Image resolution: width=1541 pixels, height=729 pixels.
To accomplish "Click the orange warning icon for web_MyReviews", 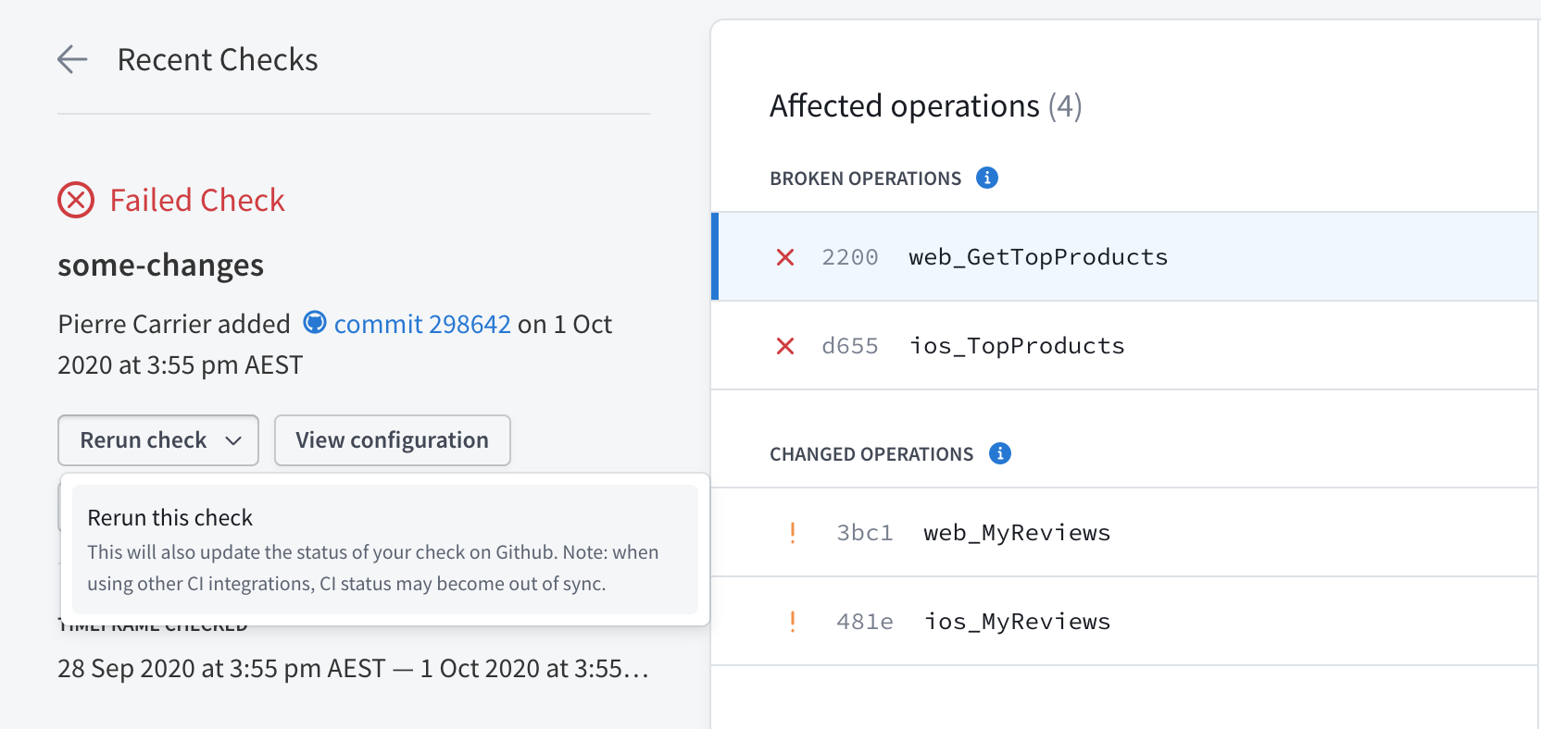I will pyautogui.click(x=793, y=533).
